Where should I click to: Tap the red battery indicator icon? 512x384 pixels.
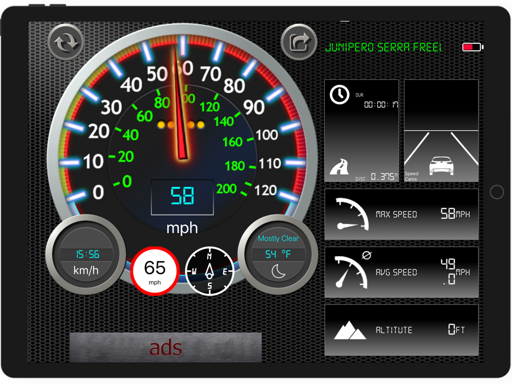473,47
